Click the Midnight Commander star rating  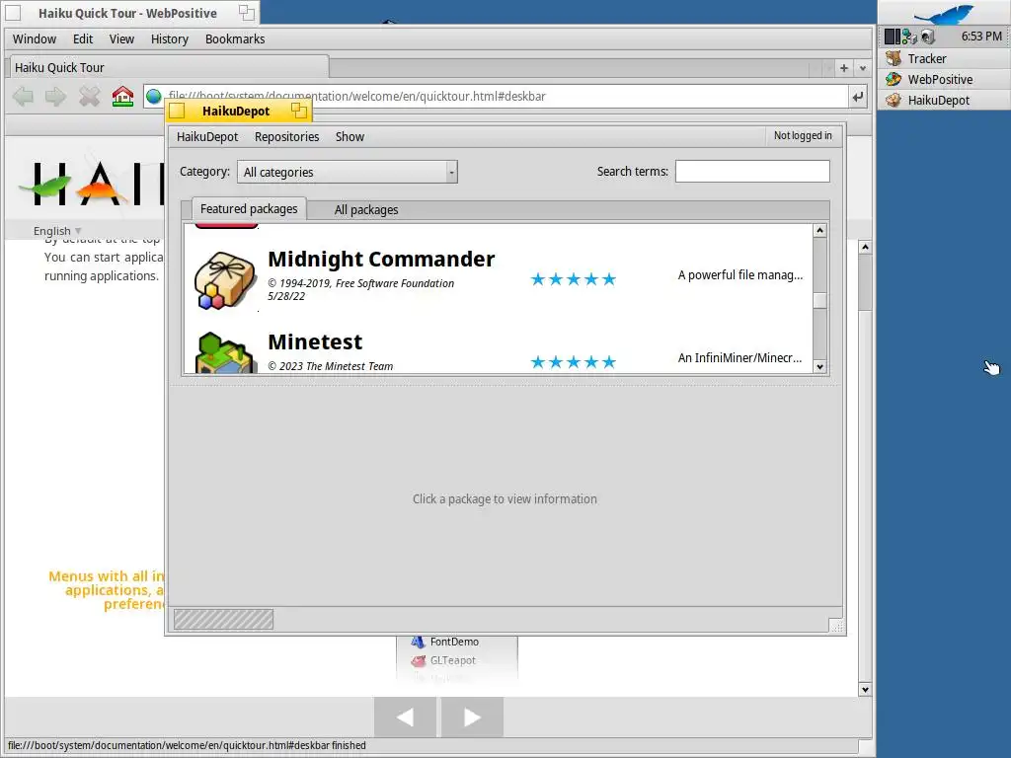click(574, 279)
